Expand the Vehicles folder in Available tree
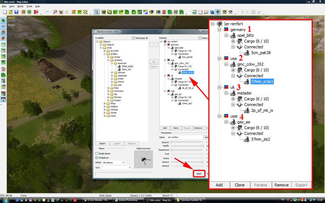Viewport: 325px width, 203px height. click(x=104, y=110)
